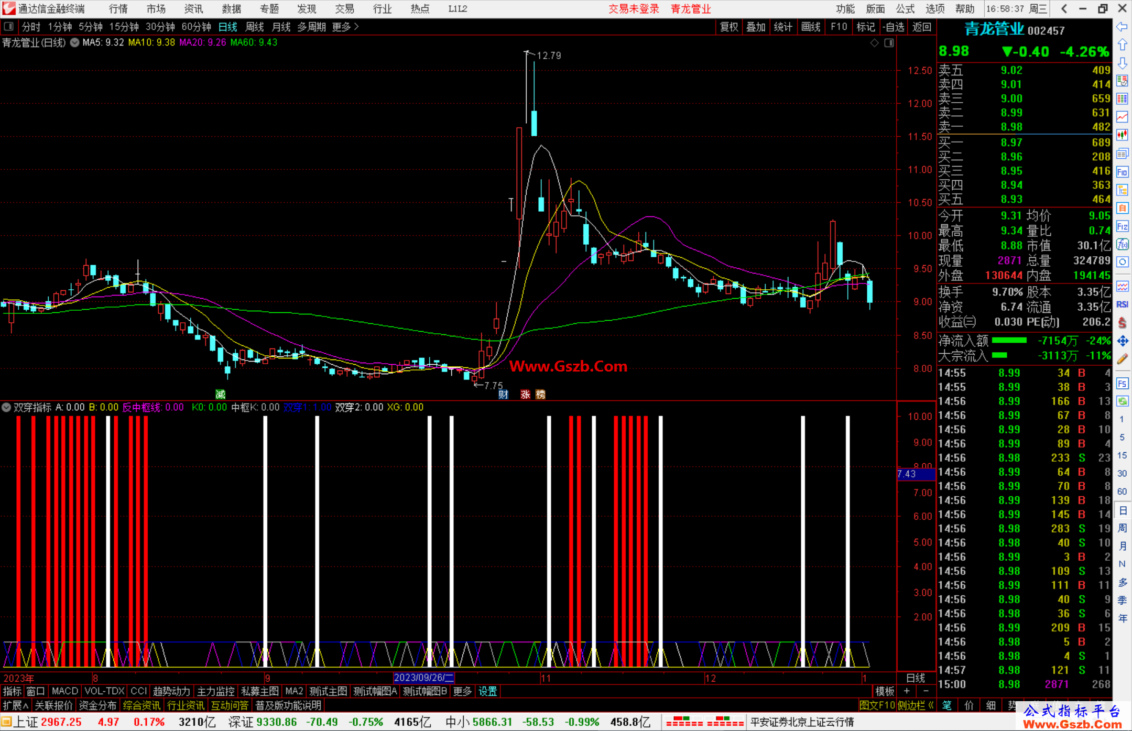Screen dimensions: 1132x731
Task: Click the 财 marker below the chart
Action: pos(503,395)
